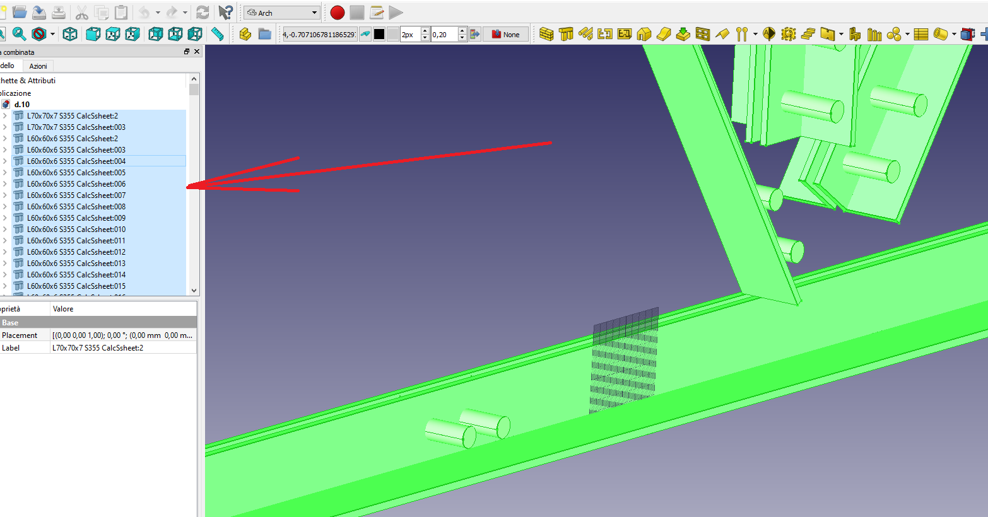Select the Arch Schedule table tool

click(x=921, y=34)
